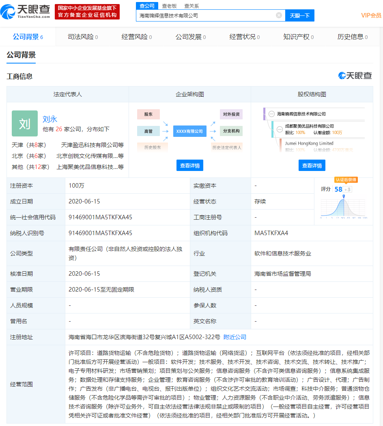
Task: Click 查看详情 under 企业架构图
Action: point(189,165)
